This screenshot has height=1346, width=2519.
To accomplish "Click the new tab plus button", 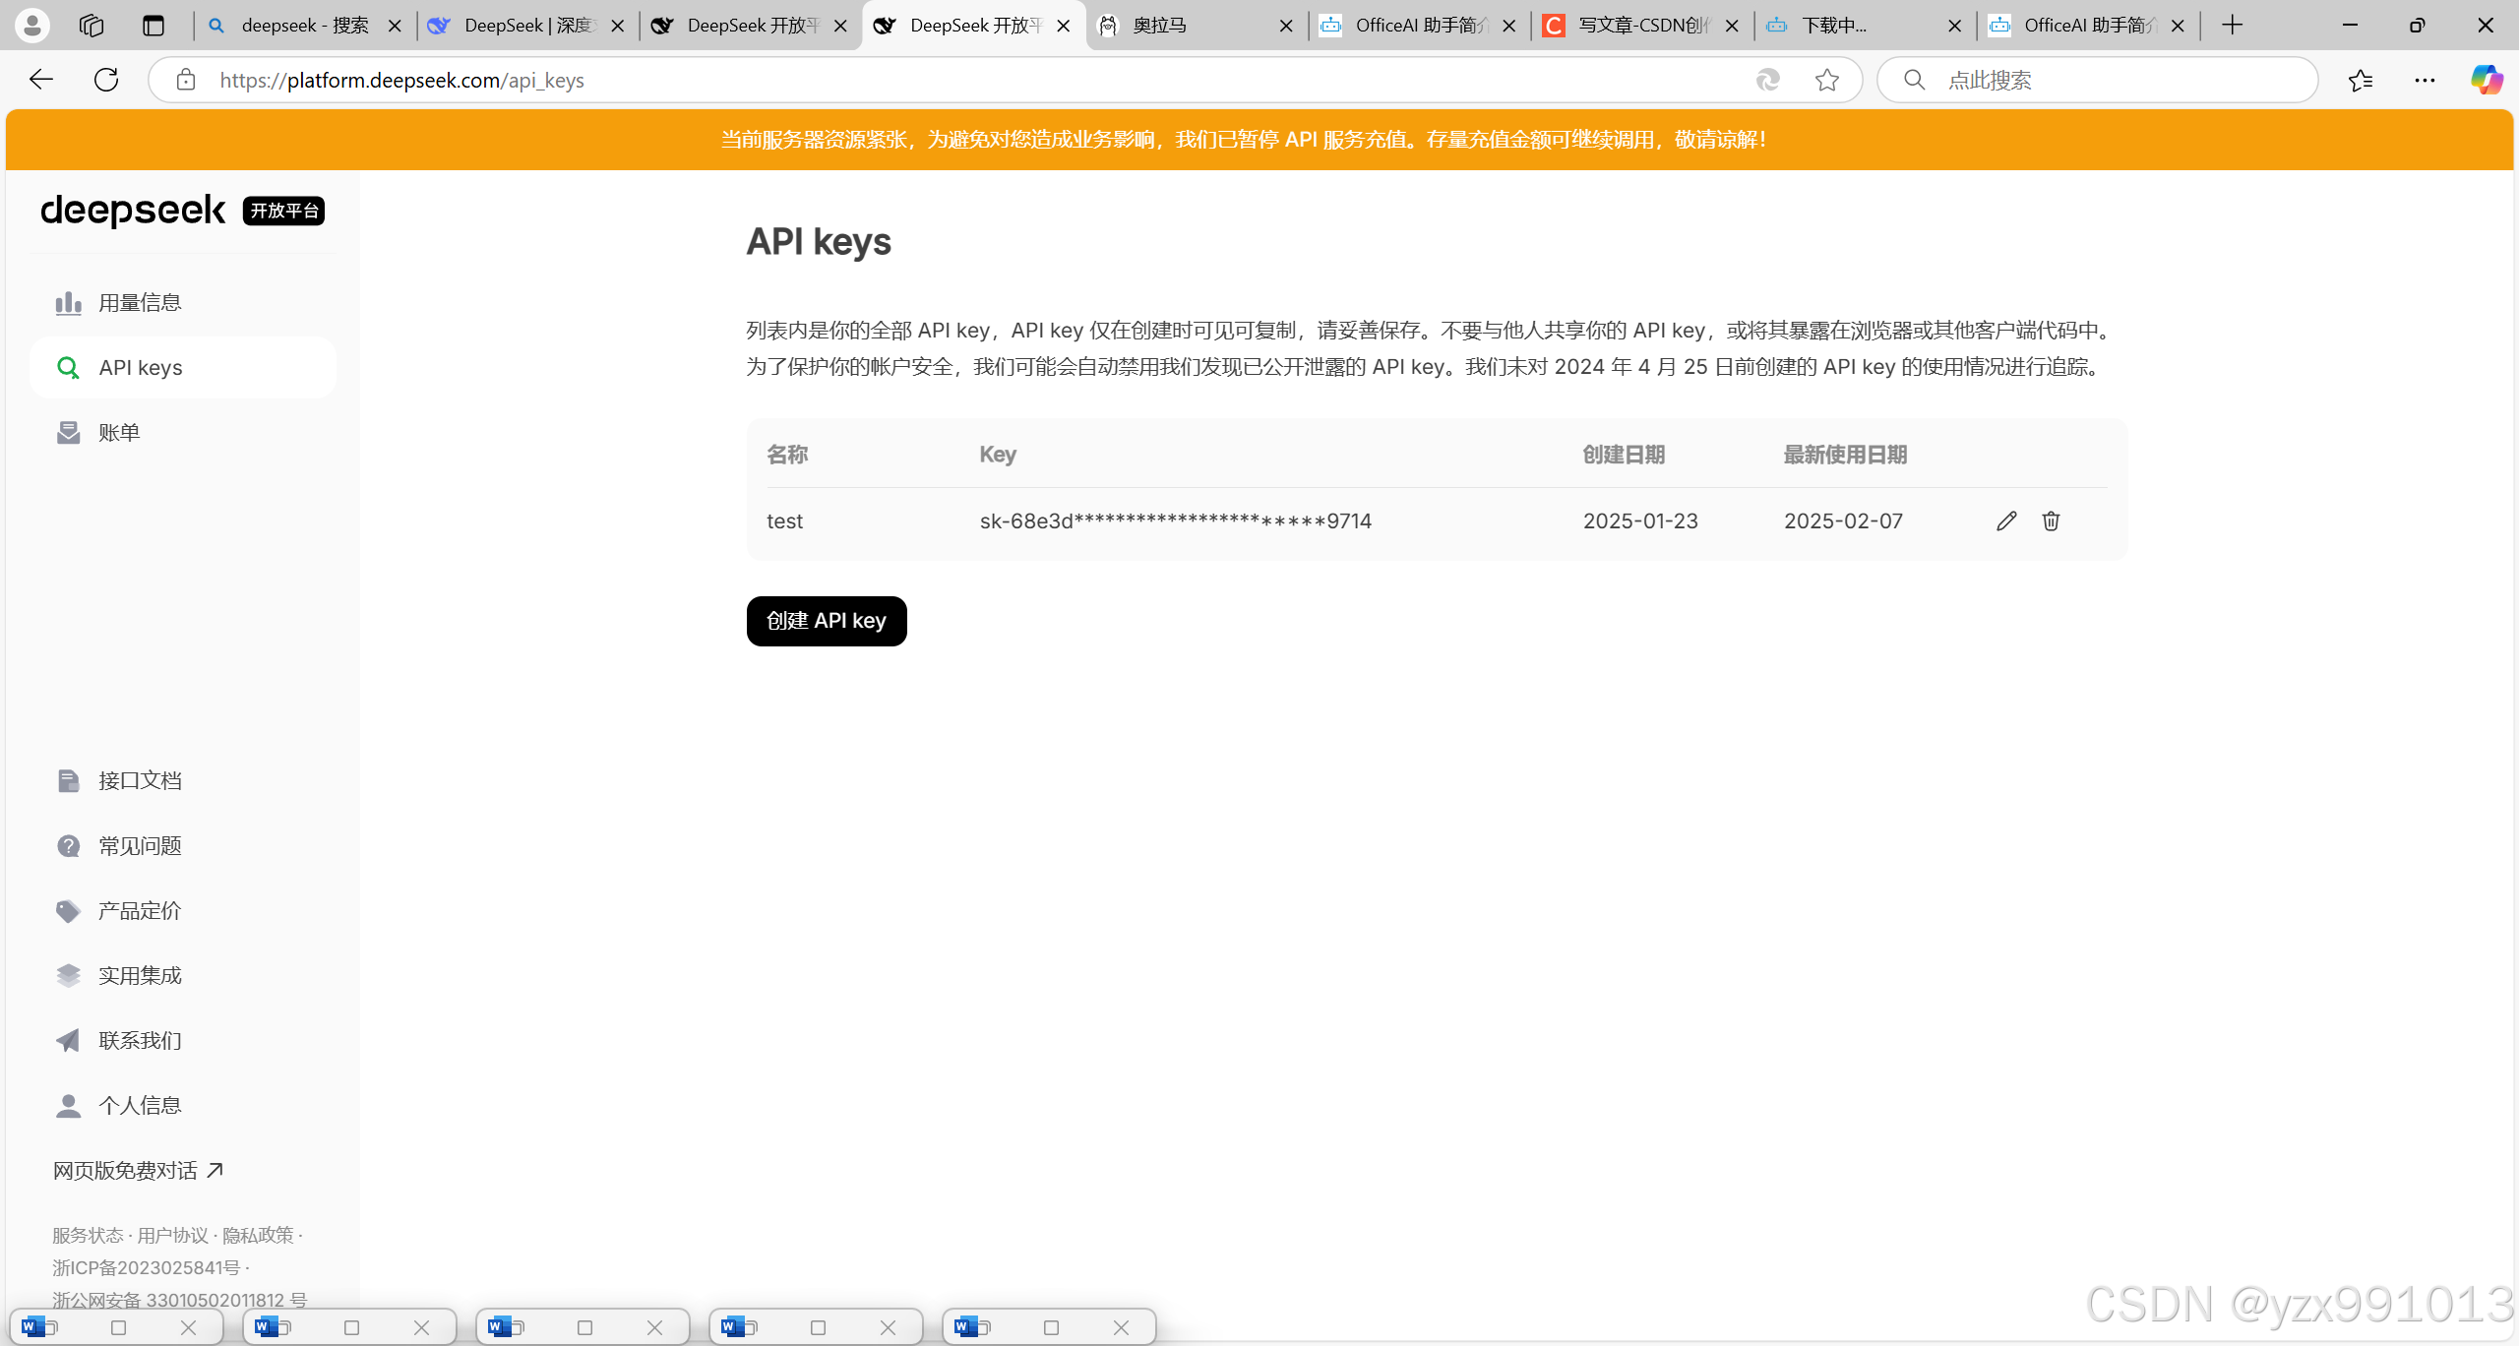I will tap(2233, 26).
